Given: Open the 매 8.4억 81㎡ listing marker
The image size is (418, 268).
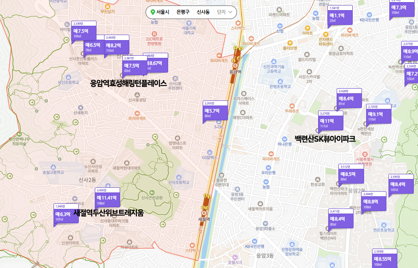Looking at the screenshot, I should coord(349,99).
